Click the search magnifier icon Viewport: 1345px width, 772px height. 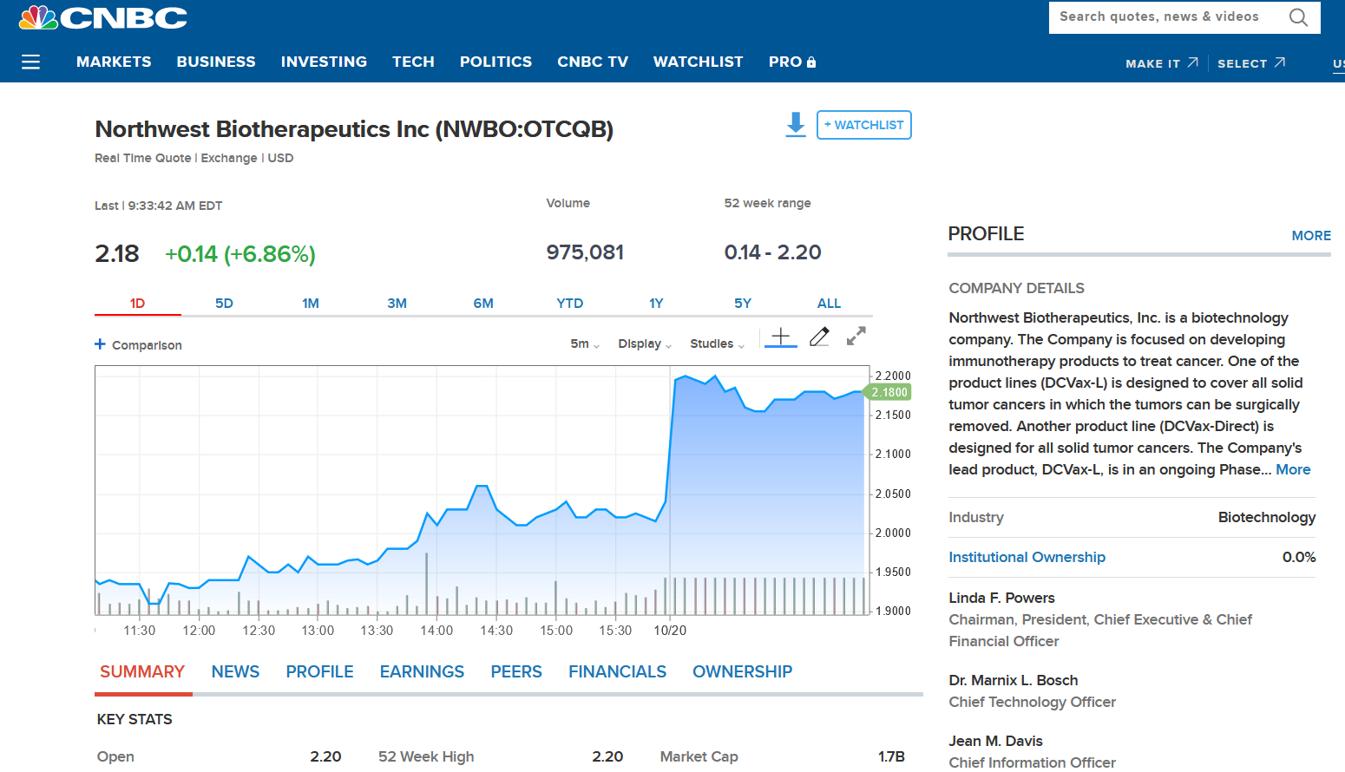click(x=1298, y=17)
